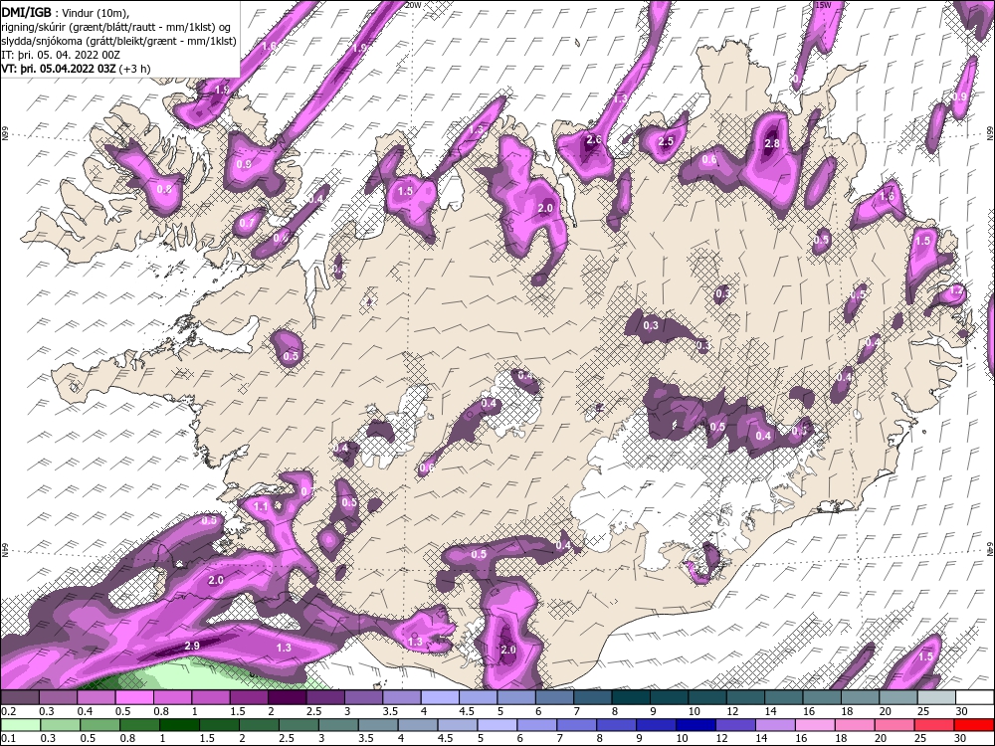Select lower legend swatch between 16 and 18
This screenshot has width=995, height=746.
pos(814,725)
